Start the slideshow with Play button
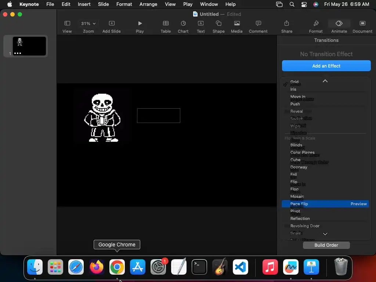The image size is (376, 282). (x=140, y=27)
